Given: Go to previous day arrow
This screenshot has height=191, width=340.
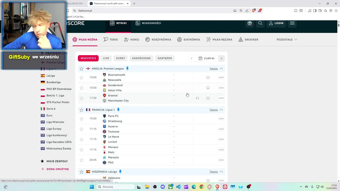Looking at the screenshot, I should [192, 58].
